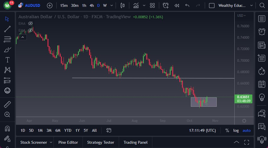
Task: Click the grey rectangle on chart
Action: coord(204,102)
